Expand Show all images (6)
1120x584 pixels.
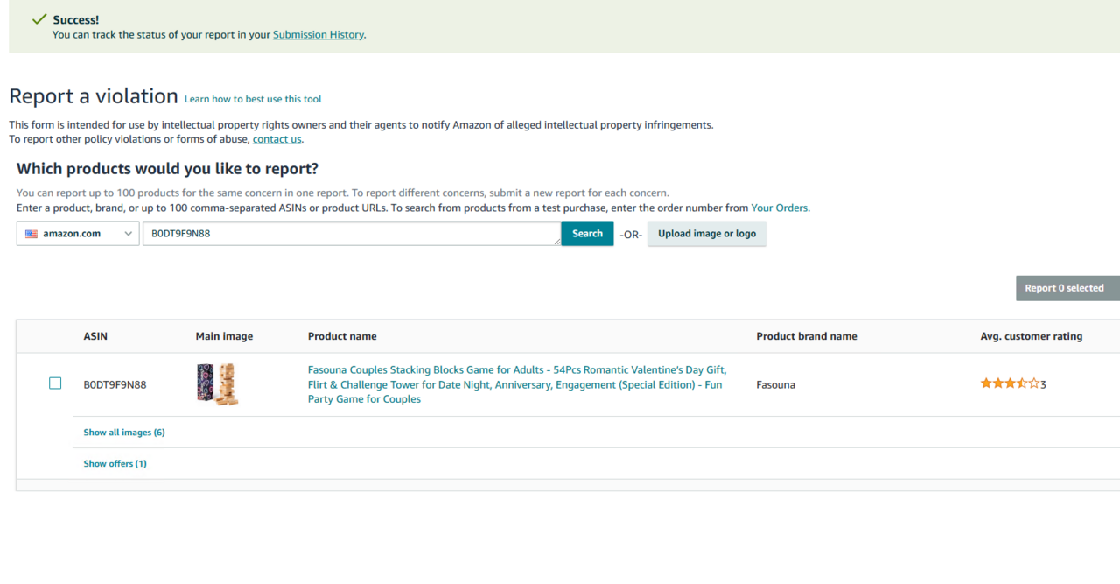pos(124,433)
